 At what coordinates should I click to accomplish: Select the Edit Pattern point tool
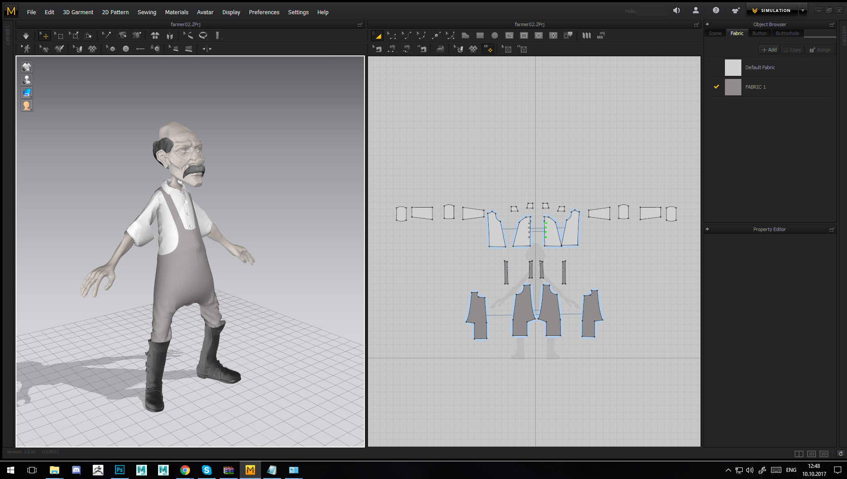[392, 35]
